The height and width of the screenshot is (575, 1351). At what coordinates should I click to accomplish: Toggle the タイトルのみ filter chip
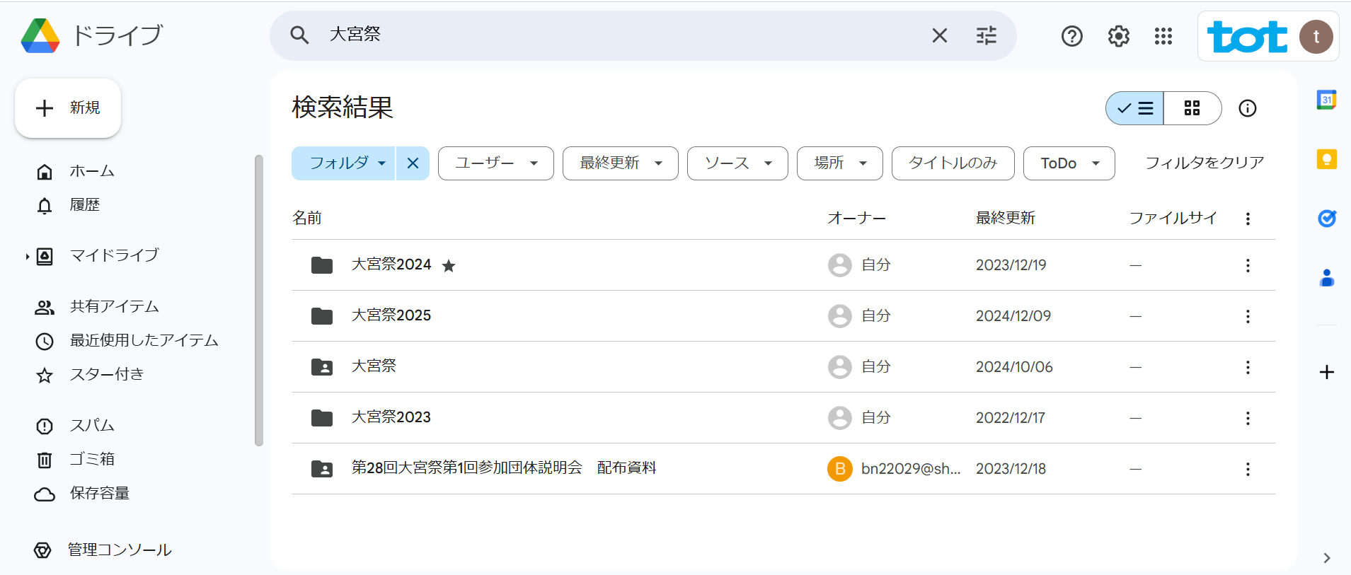coord(953,163)
